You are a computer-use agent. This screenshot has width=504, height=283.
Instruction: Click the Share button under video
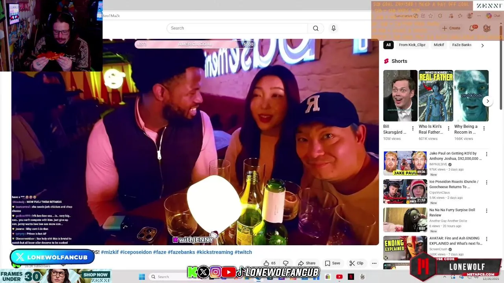click(307, 263)
